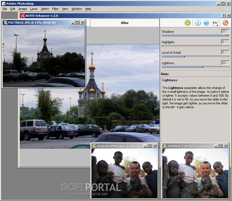The image size is (232, 201).
Task: Open the Filter menu
Action: coord(55,9)
